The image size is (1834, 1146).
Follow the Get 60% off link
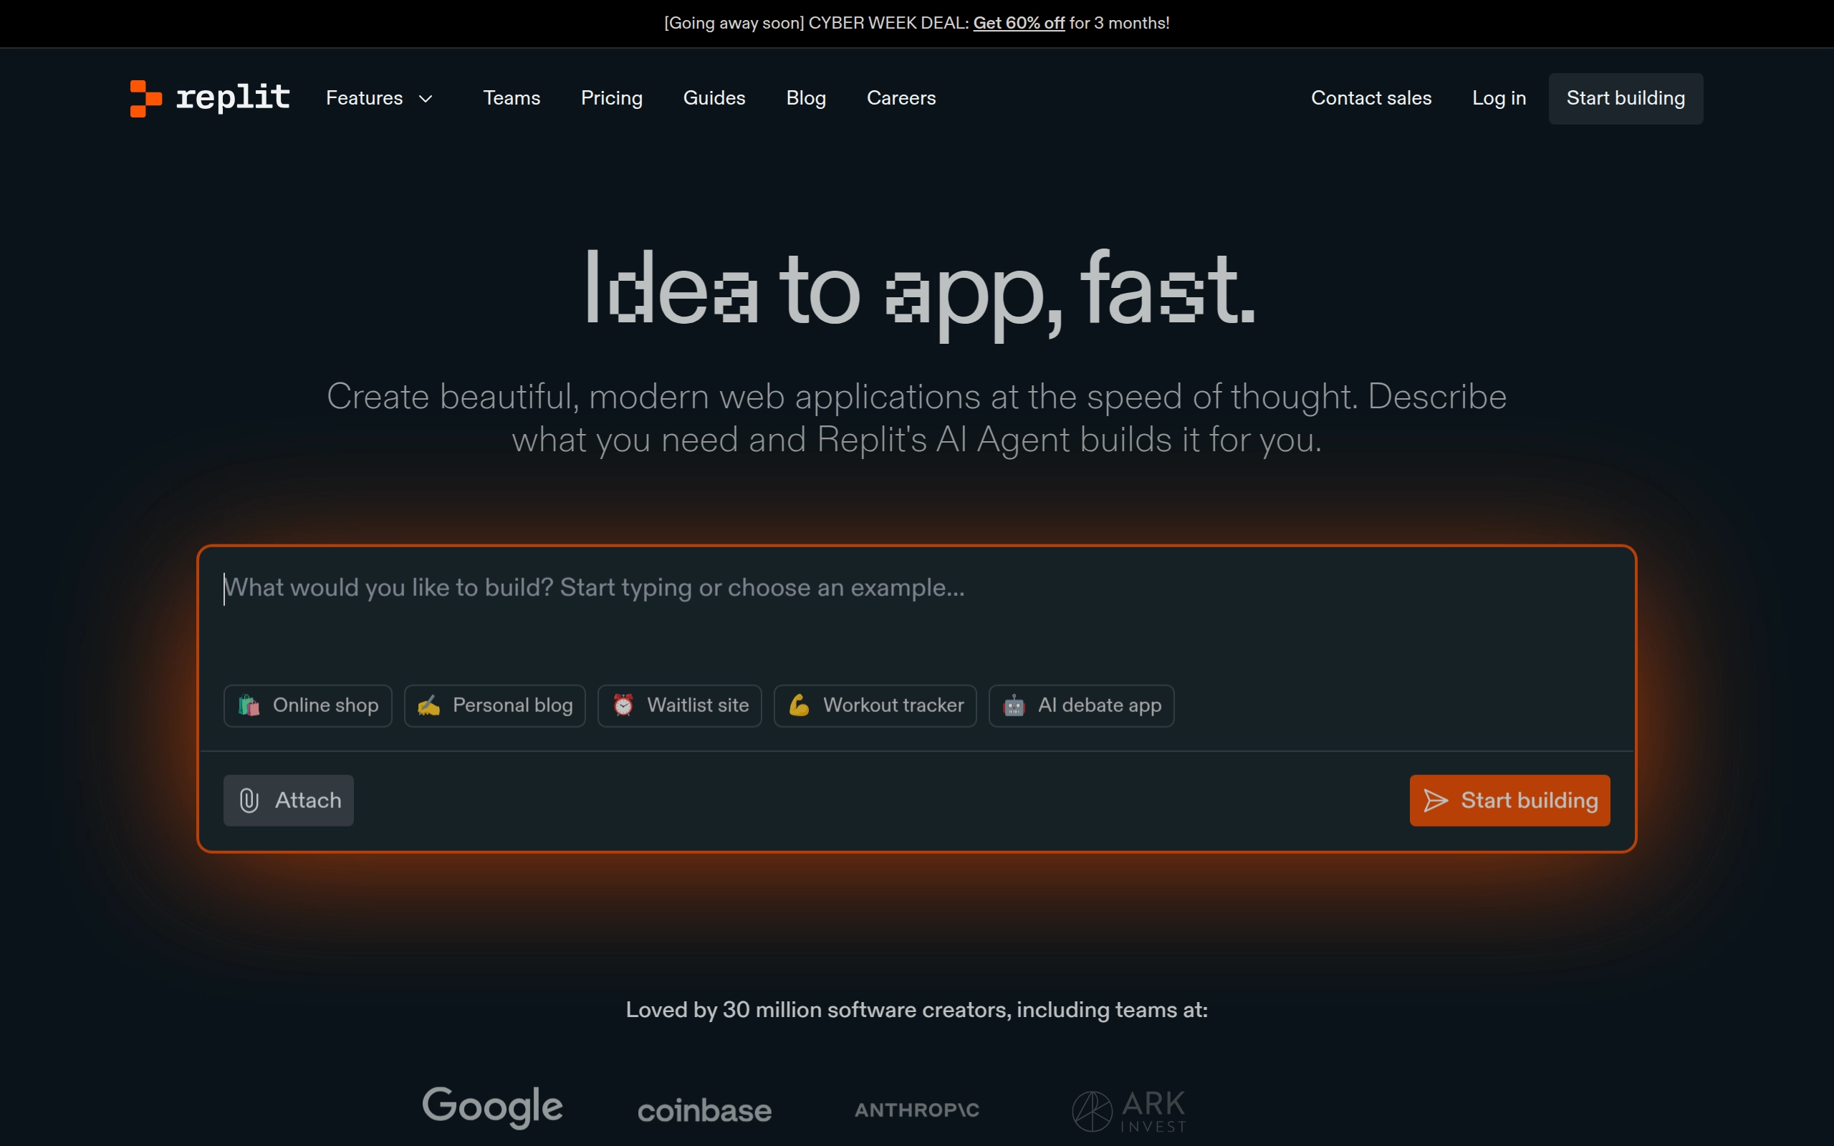(x=1018, y=24)
